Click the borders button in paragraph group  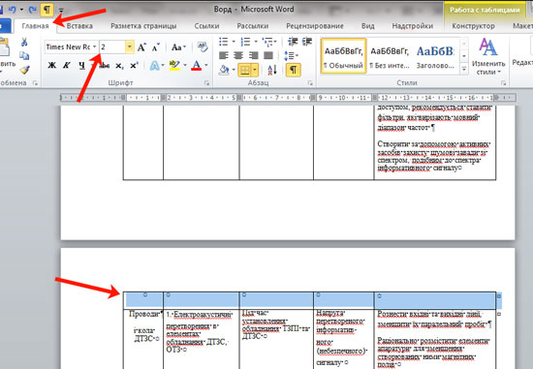(244, 70)
